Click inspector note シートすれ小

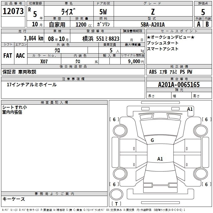[15, 107]
